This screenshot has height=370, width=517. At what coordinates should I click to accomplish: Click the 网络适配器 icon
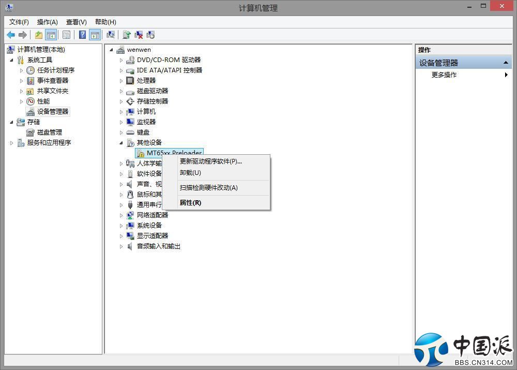coord(130,215)
